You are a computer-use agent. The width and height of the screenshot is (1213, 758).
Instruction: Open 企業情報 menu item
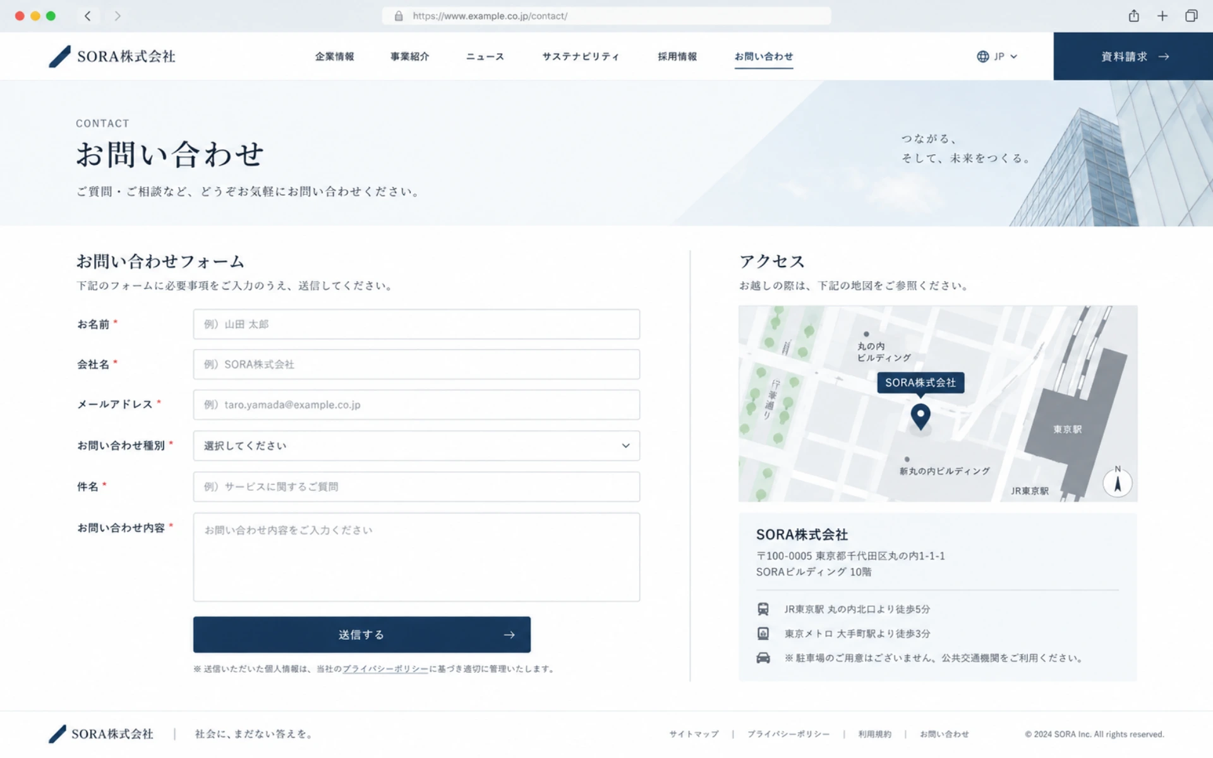click(x=335, y=56)
